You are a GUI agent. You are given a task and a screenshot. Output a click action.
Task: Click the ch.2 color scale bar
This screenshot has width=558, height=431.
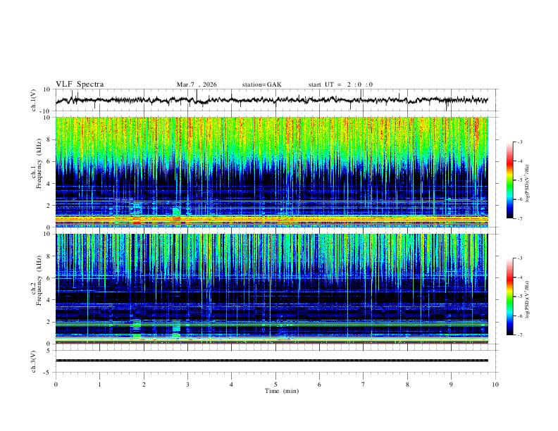tap(510, 296)
